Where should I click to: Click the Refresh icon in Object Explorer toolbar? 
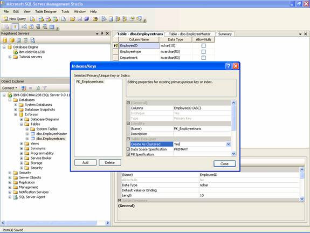[38, 88]
